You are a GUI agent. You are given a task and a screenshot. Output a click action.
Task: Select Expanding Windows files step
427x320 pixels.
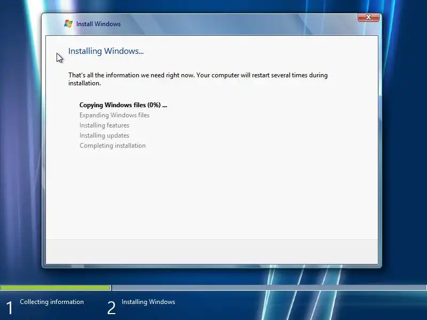pyautogui.click(x=114, y=115)
